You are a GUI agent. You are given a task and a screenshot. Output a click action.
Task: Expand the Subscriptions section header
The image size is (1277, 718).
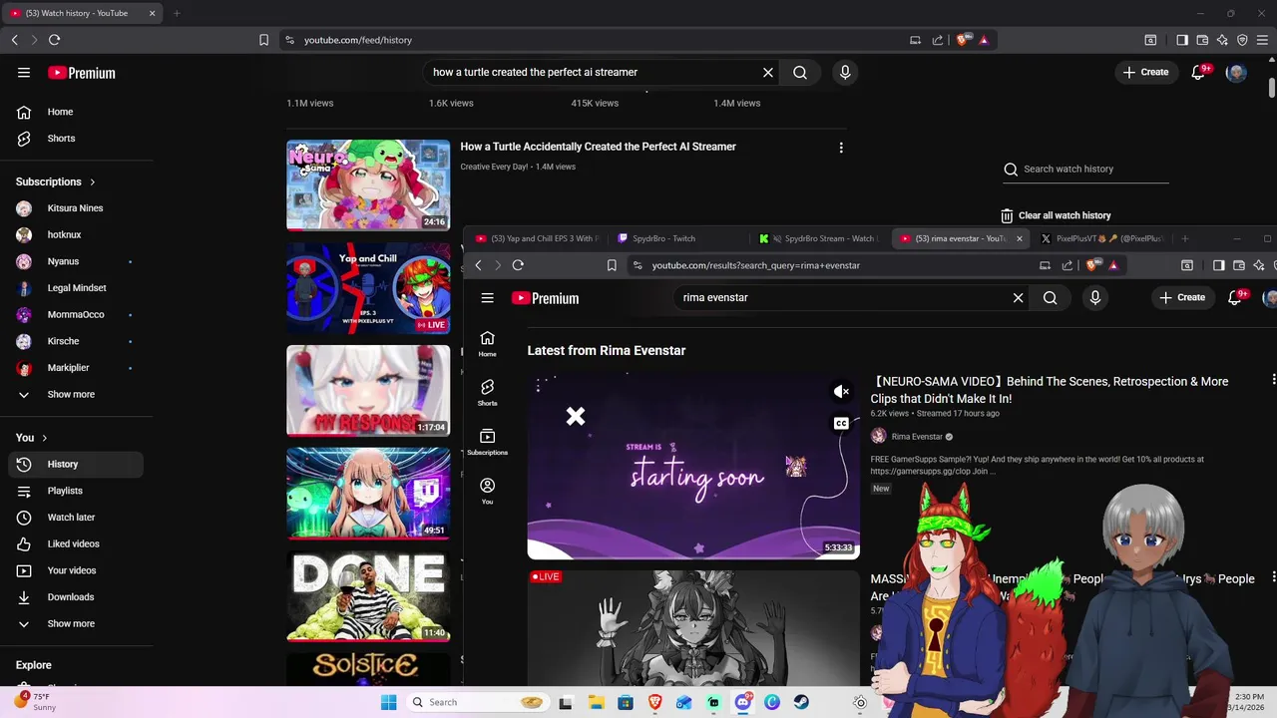click(56, 181)
